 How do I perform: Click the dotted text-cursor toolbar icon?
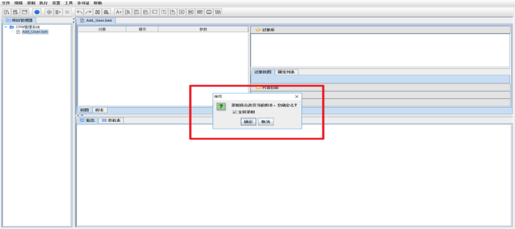pyautogui.click(x=164, y=12)
